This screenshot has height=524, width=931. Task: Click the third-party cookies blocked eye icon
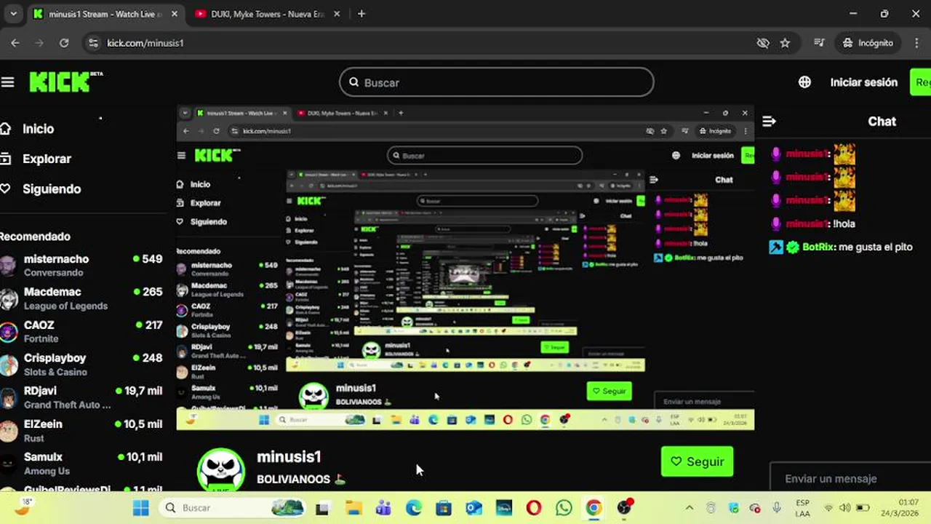tap(763, 43)
